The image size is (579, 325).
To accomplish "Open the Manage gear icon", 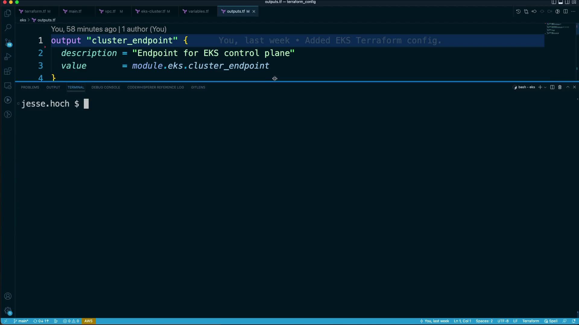I will coord(8,311).
